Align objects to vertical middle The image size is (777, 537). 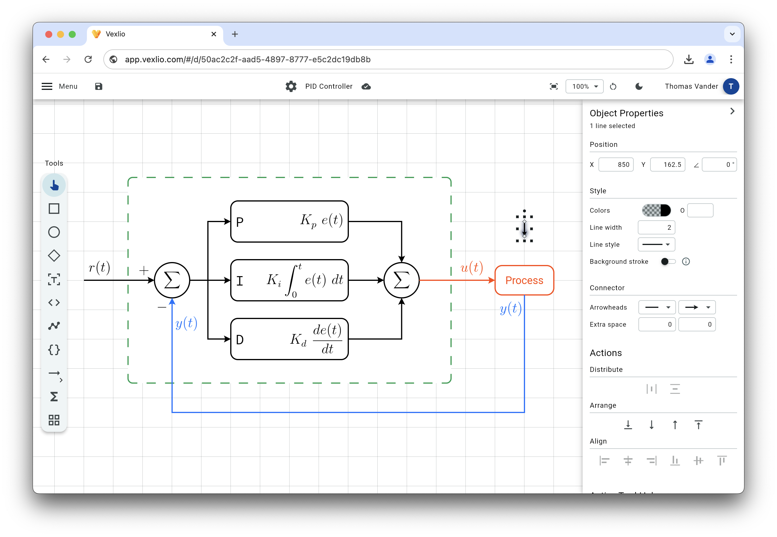(x=698, y=461)
